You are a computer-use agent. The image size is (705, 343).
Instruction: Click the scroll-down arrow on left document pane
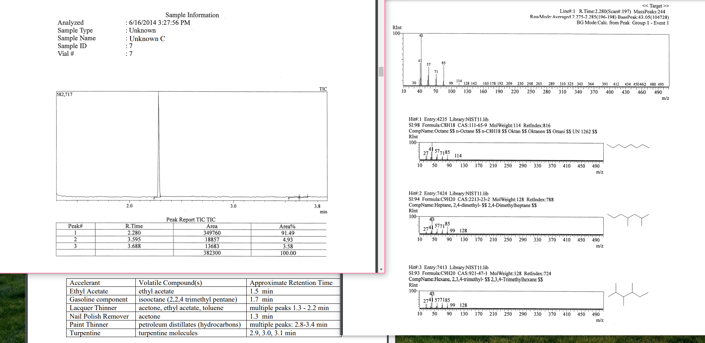pos(382,268)
